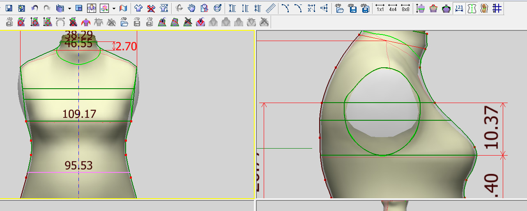Toggle the green dashed center line symmetry button
This screenshot has height=211, width=527.
click(x=472, y=8)
